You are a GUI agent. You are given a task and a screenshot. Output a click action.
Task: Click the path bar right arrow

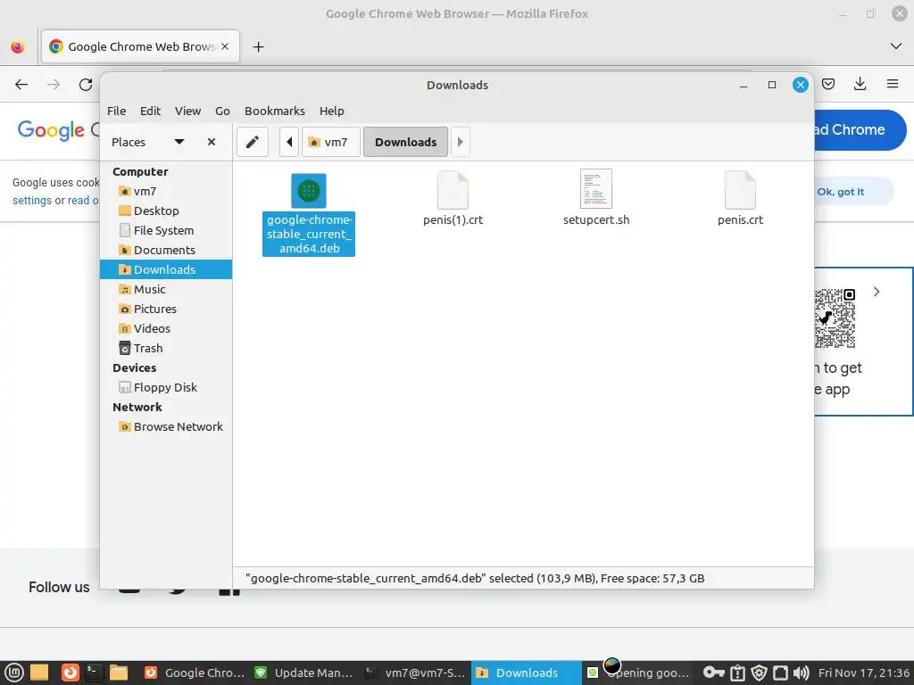pos(460,142)
